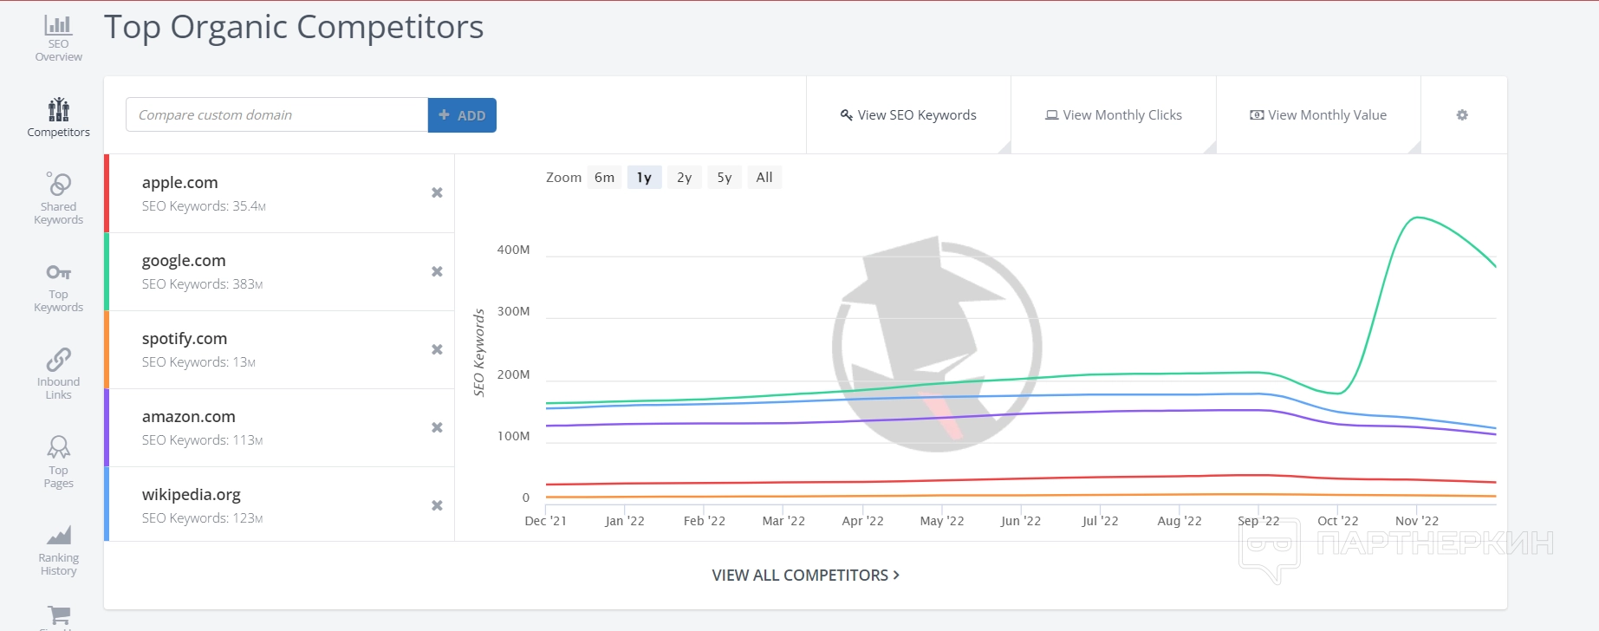This screenshot has height=631, width=1599.
Task: Click the purple amazon.com color bar
Action: tap(107, 427)
